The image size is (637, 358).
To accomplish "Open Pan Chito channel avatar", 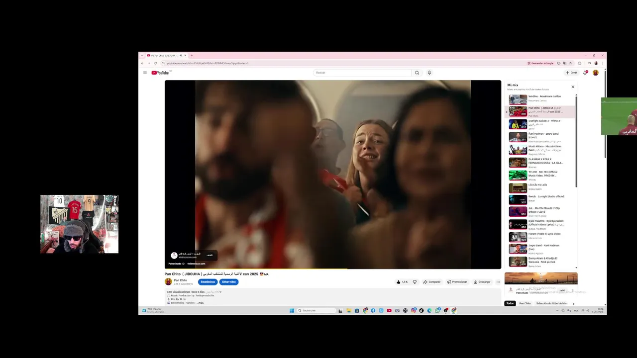I will [168, 282].
